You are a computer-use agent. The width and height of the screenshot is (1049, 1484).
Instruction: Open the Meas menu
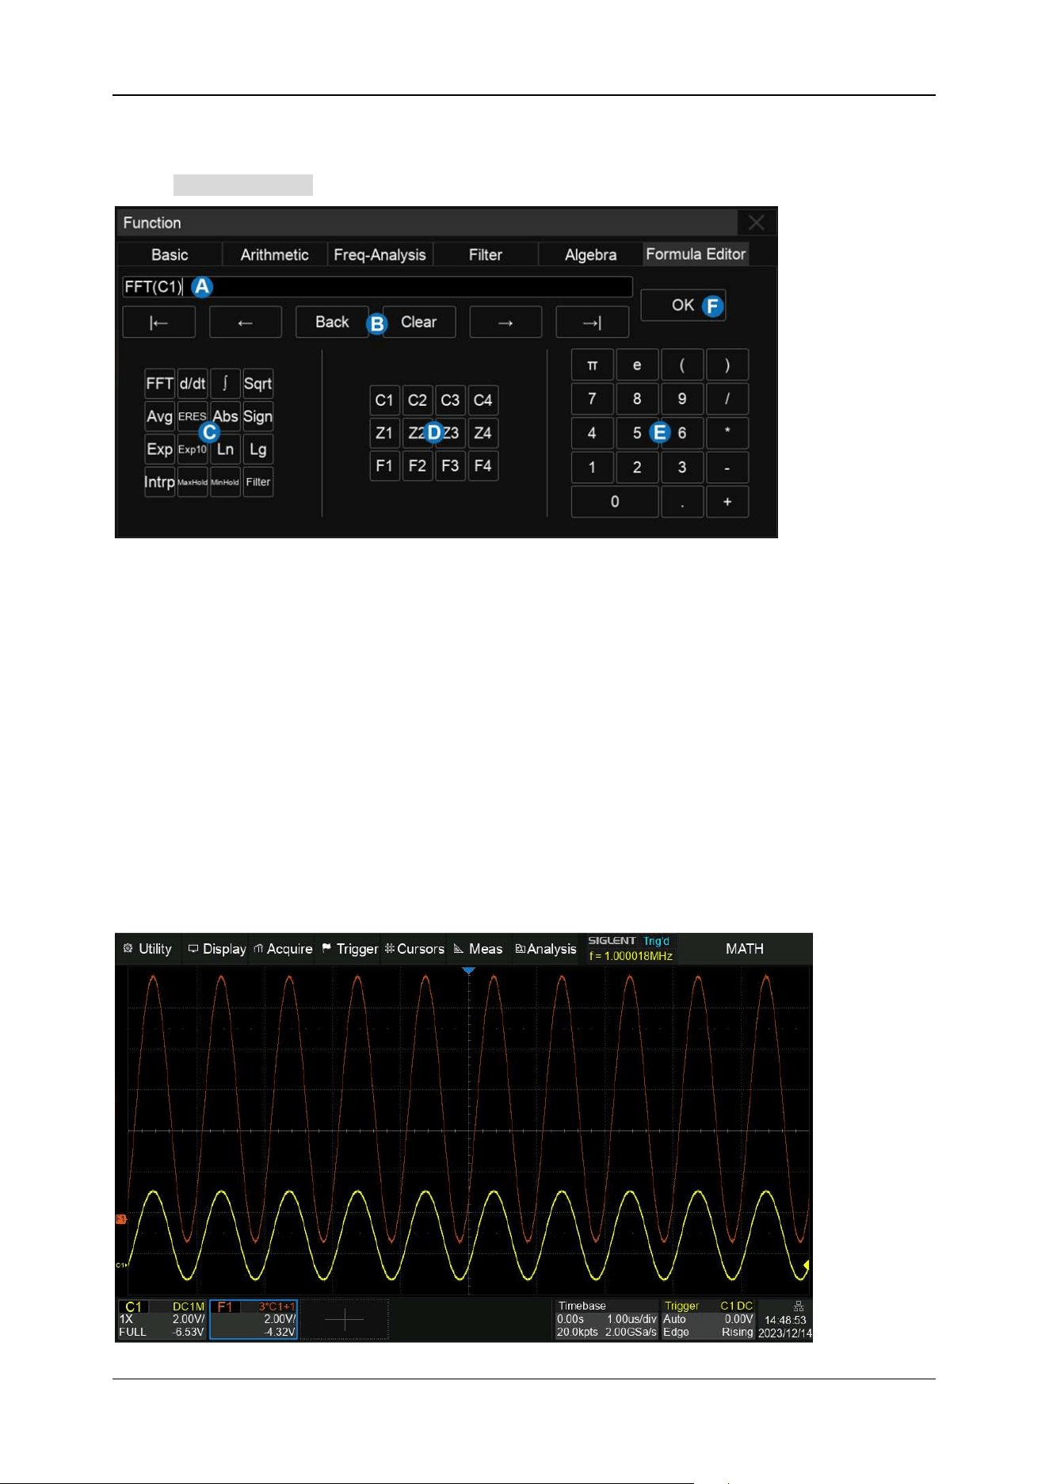point(479,949)
